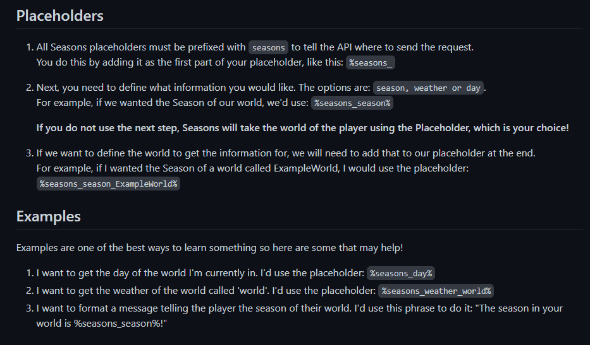Screen dimensions: 590x345
Task: Click the example about getting the day
Action: point(200,273)
